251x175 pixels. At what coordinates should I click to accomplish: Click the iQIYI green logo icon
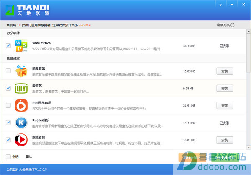point(21,88)
